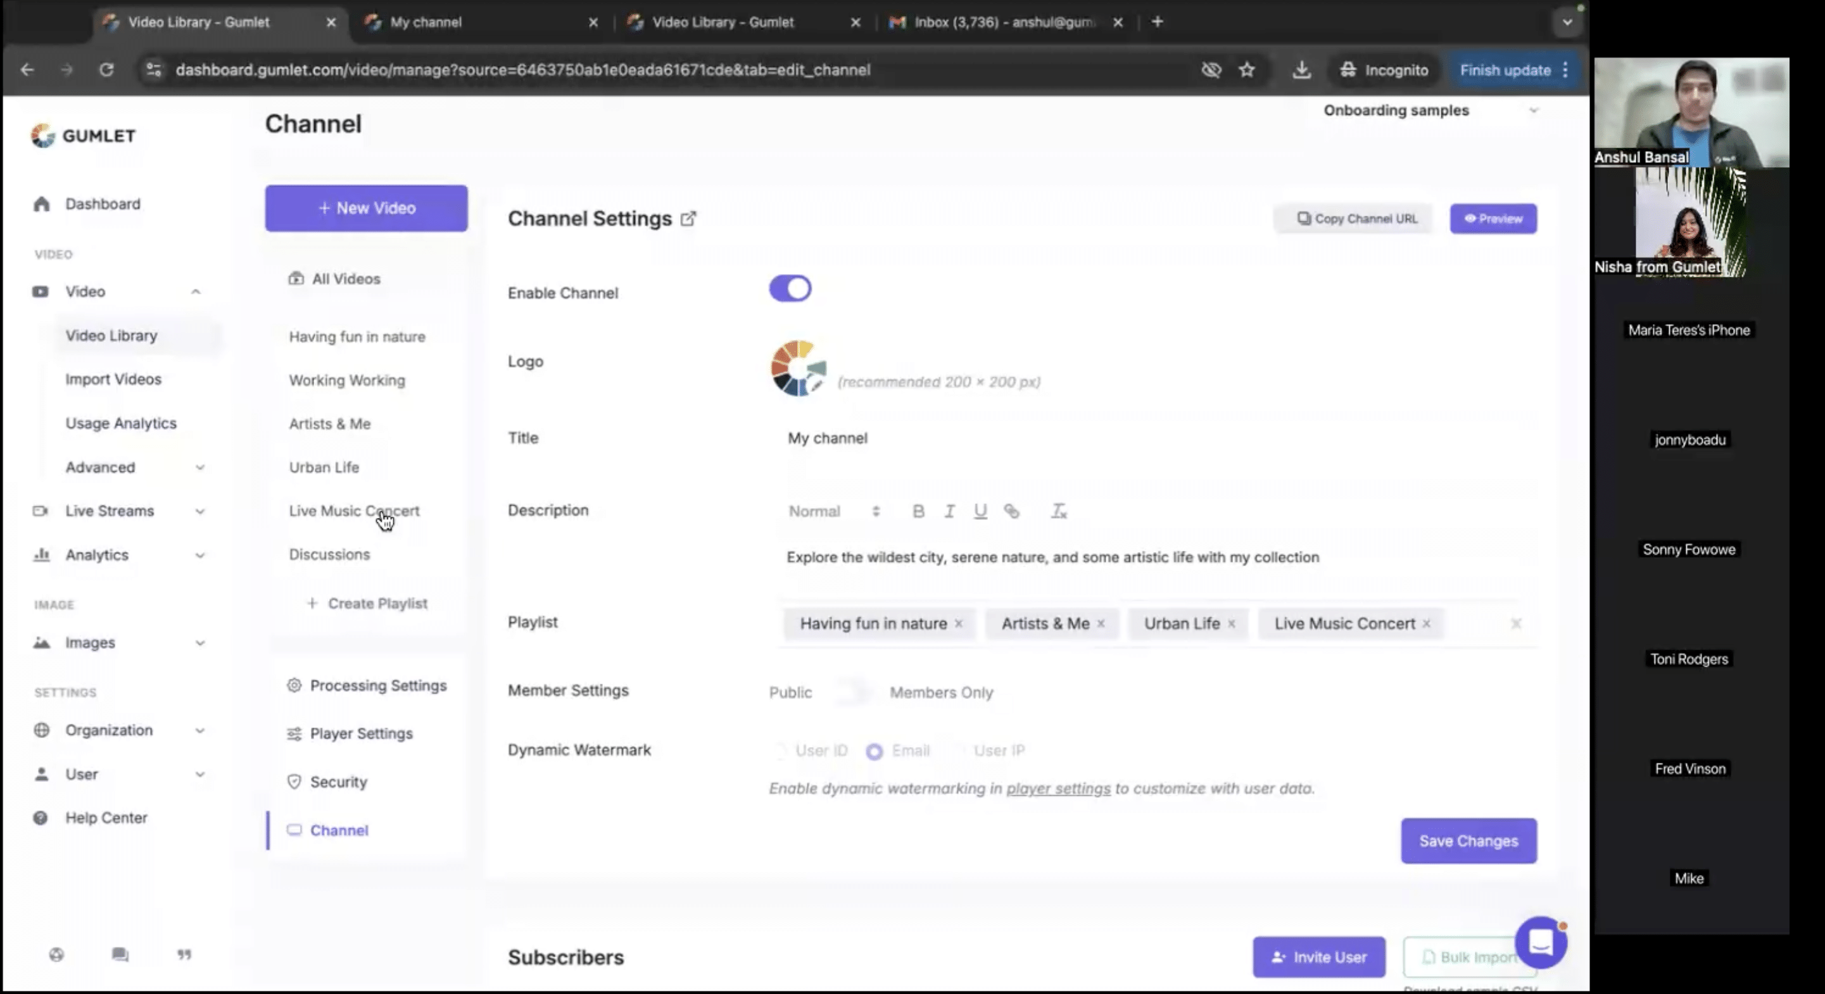
Task: Expand the Organization sidebar section
Action: tap(199, 731)
